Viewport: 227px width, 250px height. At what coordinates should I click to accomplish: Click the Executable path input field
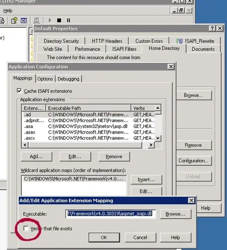(x=111, y=214)
